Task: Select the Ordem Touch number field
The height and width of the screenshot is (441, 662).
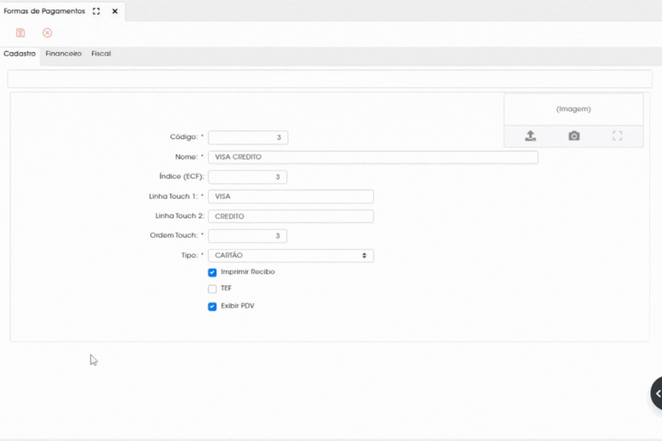Action: [x=248, y=236]
